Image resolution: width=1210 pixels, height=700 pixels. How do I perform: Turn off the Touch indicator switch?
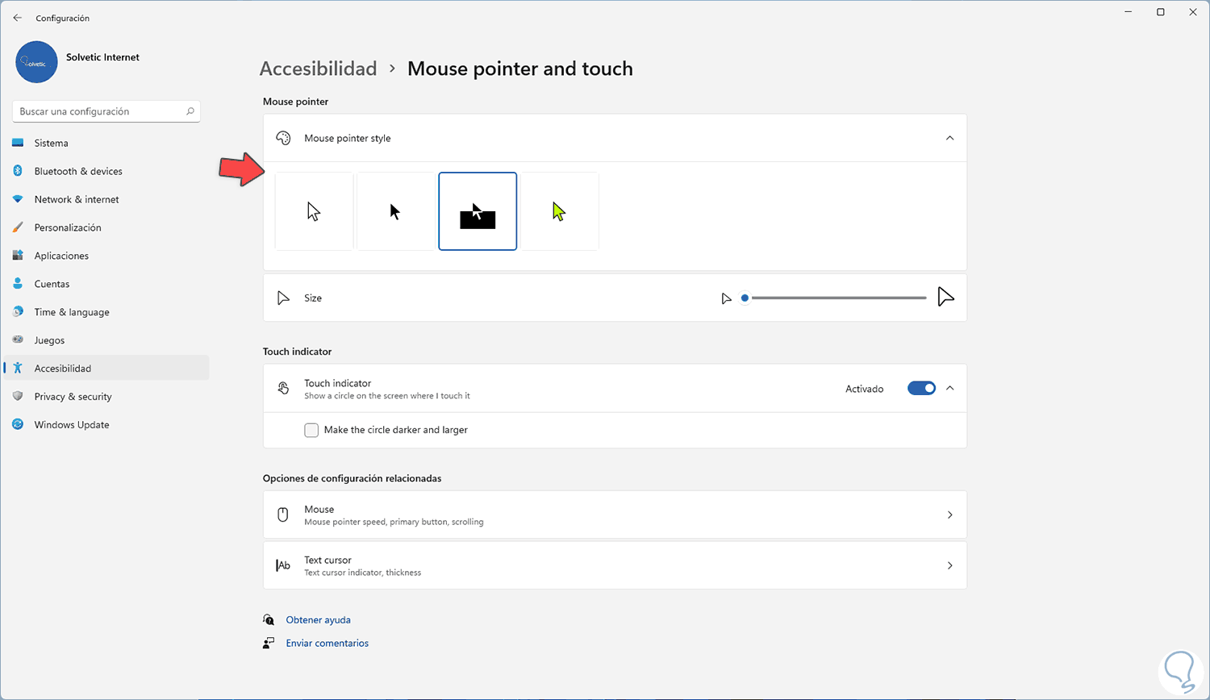click(x=921, y=389)
